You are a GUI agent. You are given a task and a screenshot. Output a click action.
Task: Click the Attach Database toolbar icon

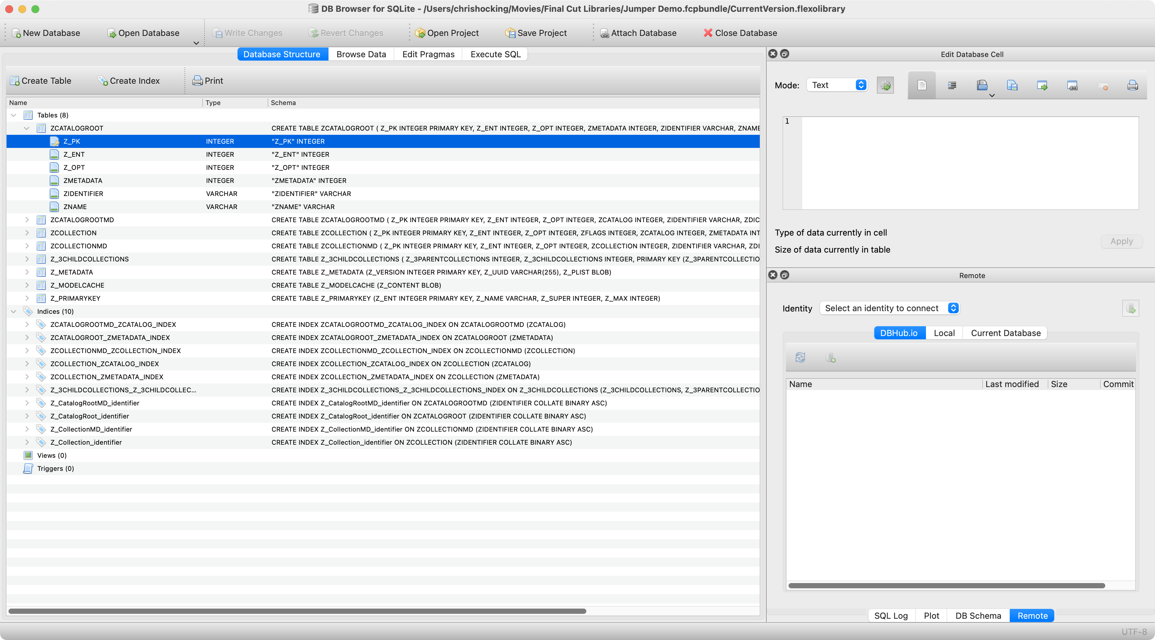(x=604, y=33)
